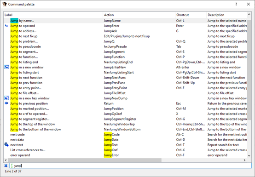This screenshot has height=177, width=255.
Task: Click the horizontal scrollbar right arrow
Action: [x=244, y=160]
